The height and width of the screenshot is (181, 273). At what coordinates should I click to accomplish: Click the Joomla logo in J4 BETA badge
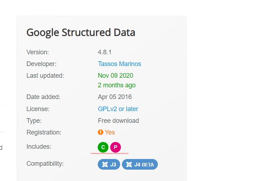[129, 164]
